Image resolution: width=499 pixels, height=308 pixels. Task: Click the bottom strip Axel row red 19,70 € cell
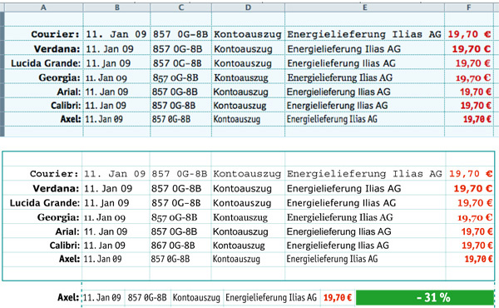338,297
